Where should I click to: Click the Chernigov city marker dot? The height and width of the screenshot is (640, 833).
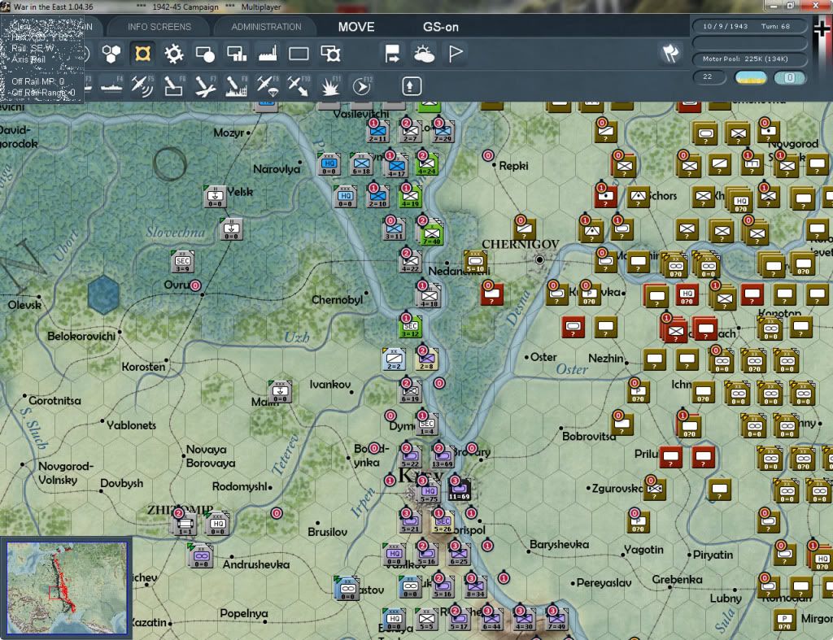540,259
